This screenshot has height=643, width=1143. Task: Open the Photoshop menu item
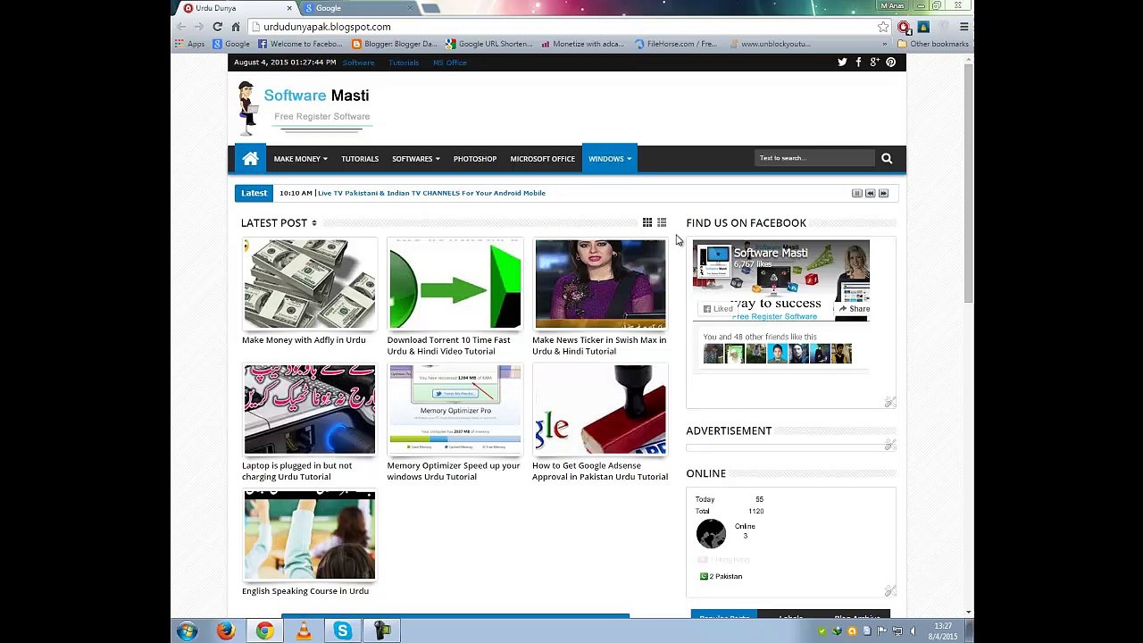pyautogui.click(x=475, y=159)
